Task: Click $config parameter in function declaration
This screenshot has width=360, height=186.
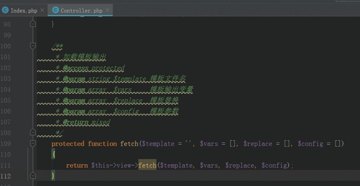Action: click(x=310, y=144)
